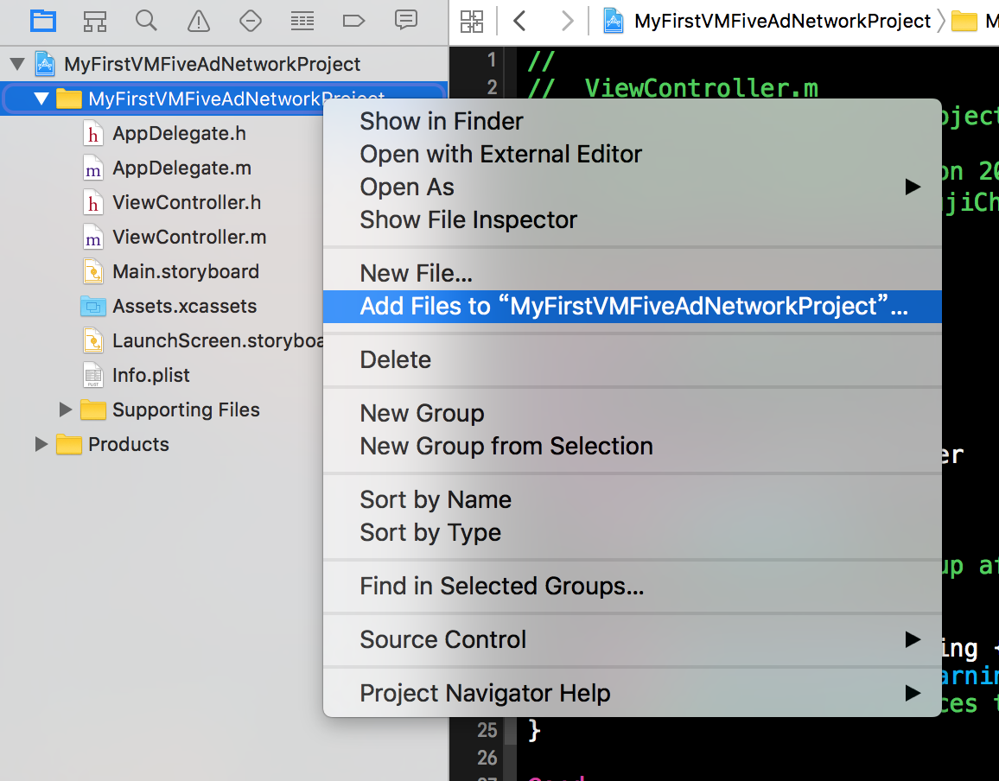Open the Debug navigator lines icon
999x781 pixels.
pos(302,22)
